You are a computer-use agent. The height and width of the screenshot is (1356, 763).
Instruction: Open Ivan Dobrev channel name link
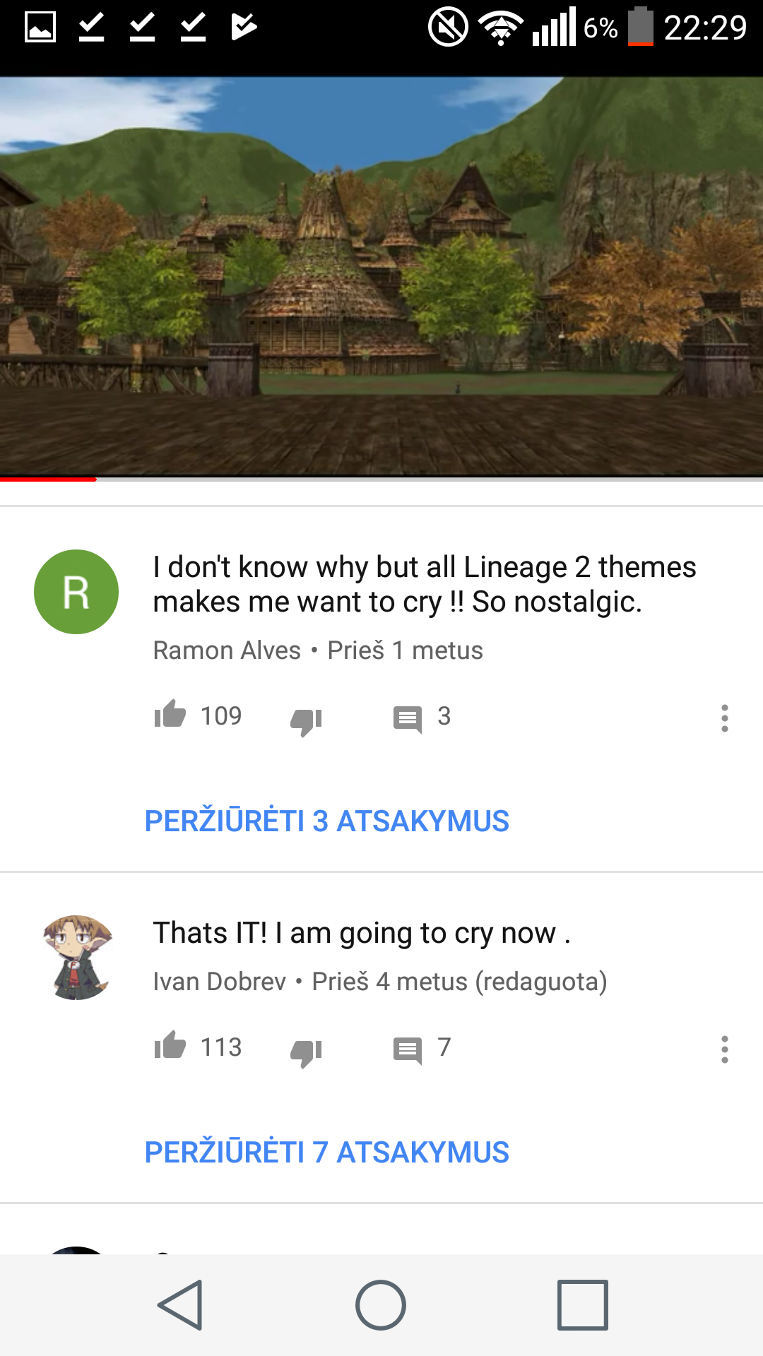click(220, 982)
